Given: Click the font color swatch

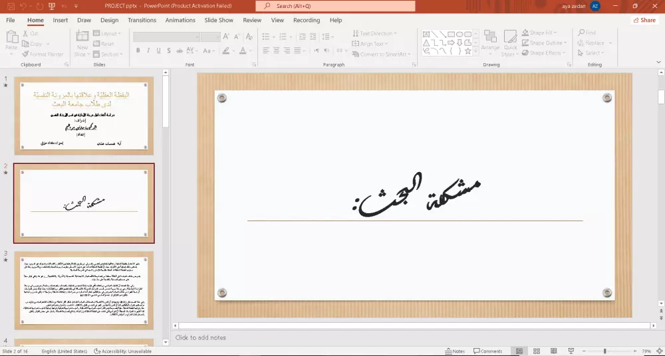Looking at the screenshot, I should coord(243,50).
